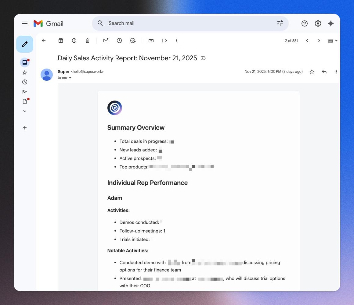Viewport: 354px width, 305px height.
Task: Click the Gmail logo
Action: tap(48, 23)
